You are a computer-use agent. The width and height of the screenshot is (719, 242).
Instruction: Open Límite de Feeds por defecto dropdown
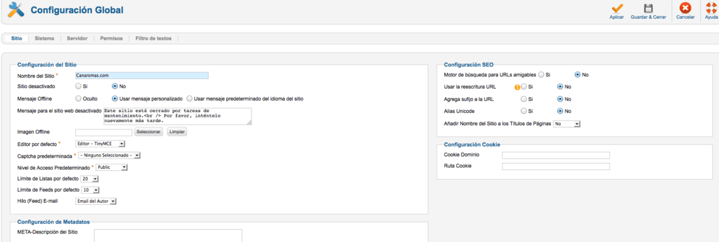(90, 190)
